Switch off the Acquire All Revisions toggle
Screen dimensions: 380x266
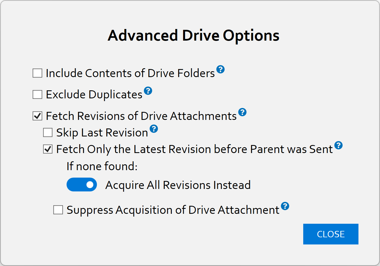pos(82,185)
